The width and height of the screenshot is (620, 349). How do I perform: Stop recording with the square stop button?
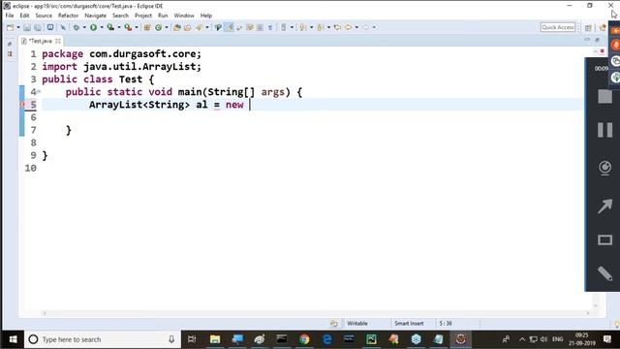pyautogui.click(x=604, y=97)
